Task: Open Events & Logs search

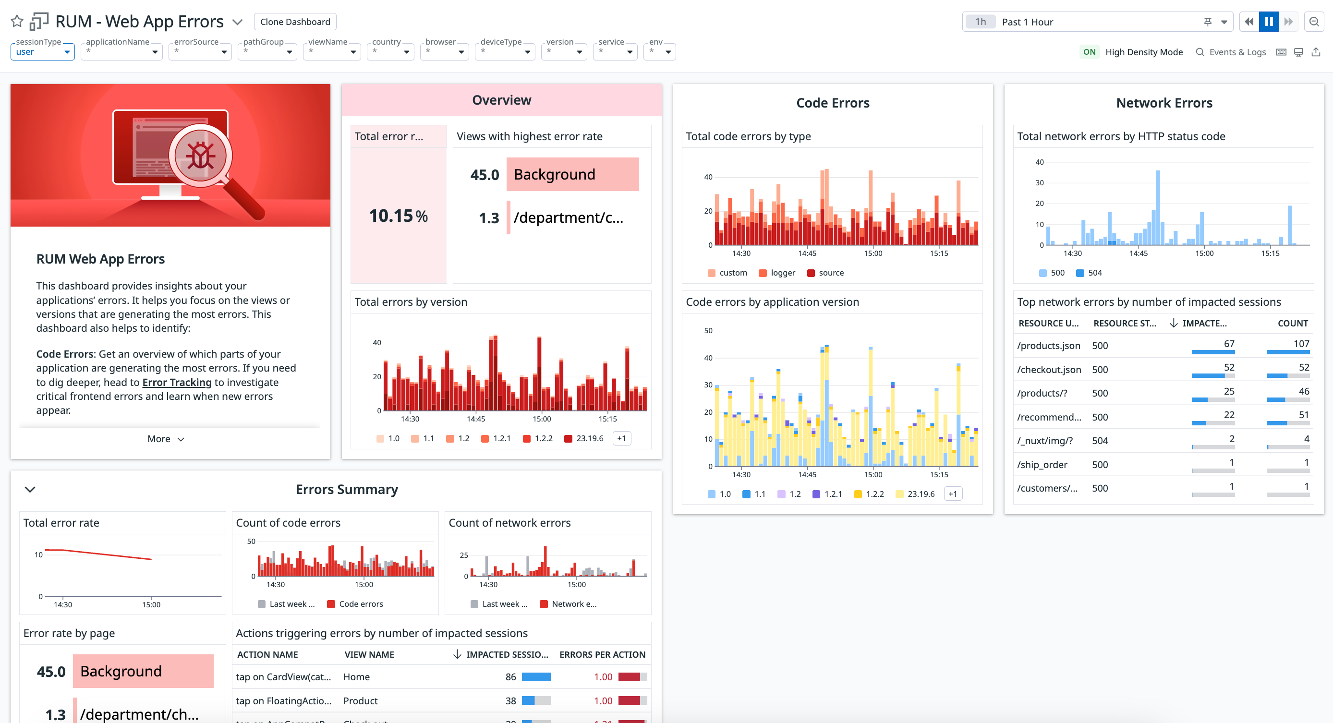Action: point(1231,52)
